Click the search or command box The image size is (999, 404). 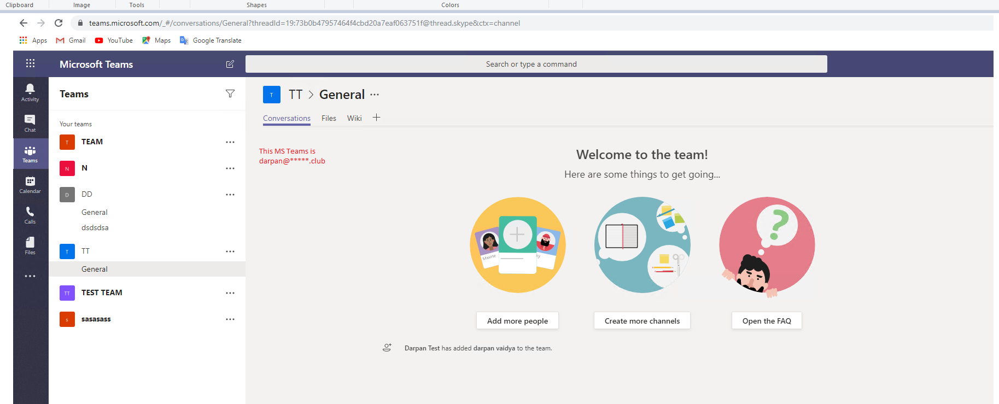536,64
